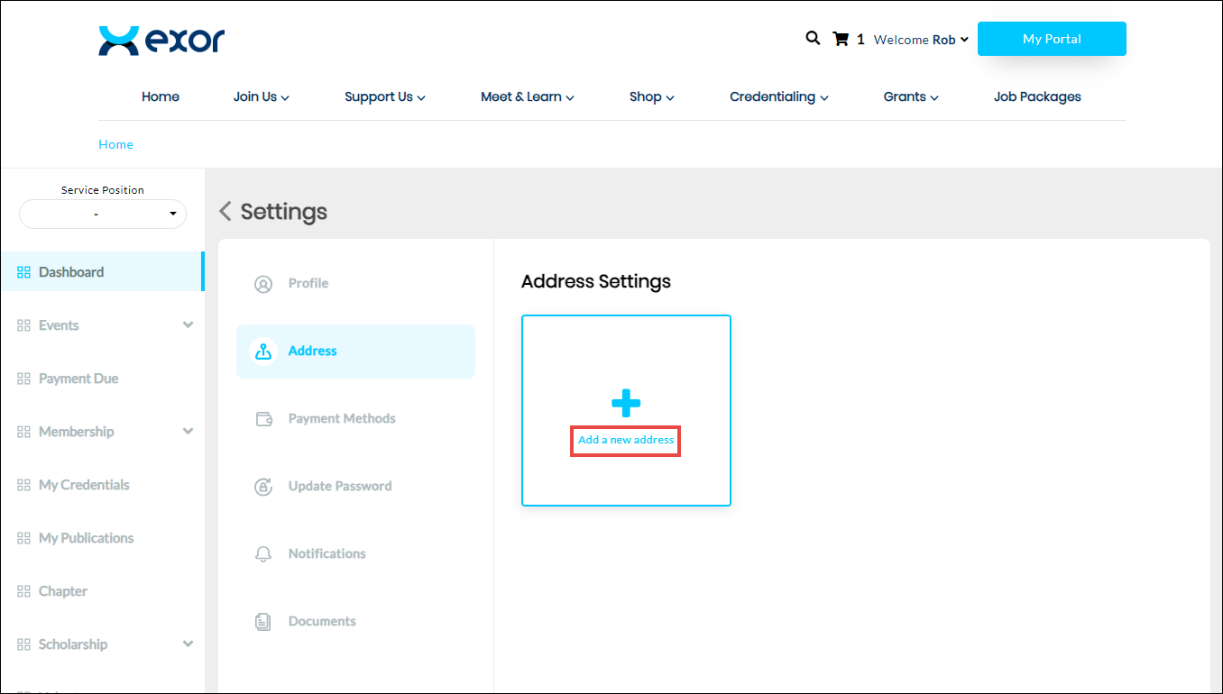Screen dimensions: 1223x694
Task: Click the Profile user icon
Action: pos(263,284)
